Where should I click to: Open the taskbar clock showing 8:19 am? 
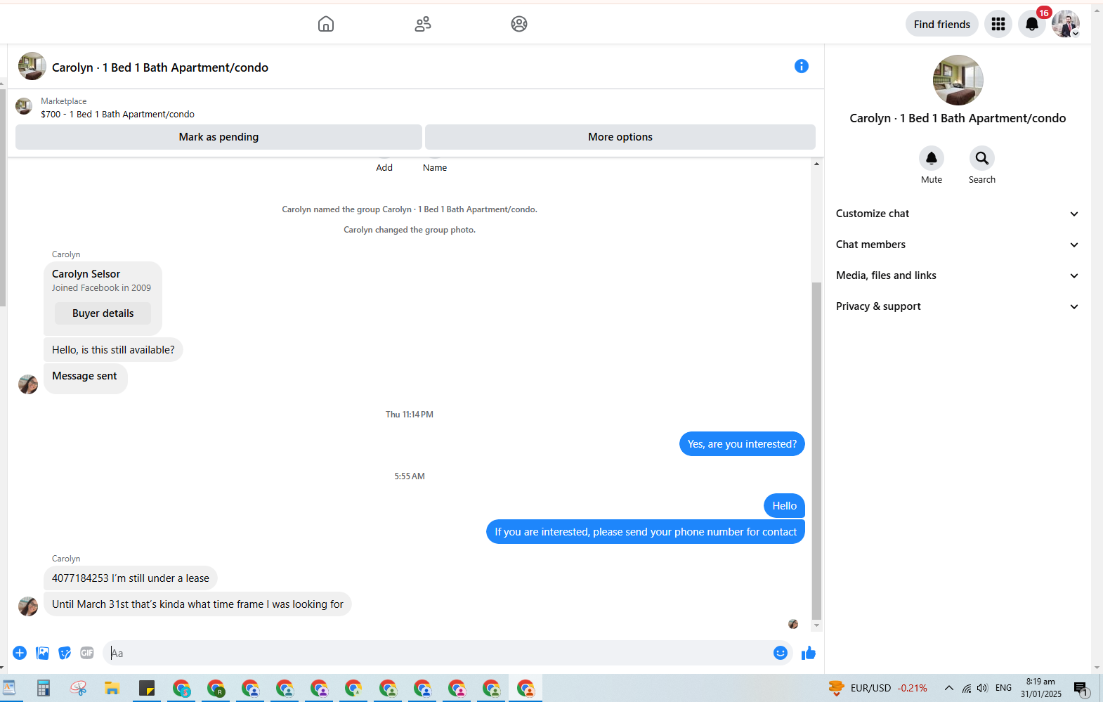pos(1040,688)
